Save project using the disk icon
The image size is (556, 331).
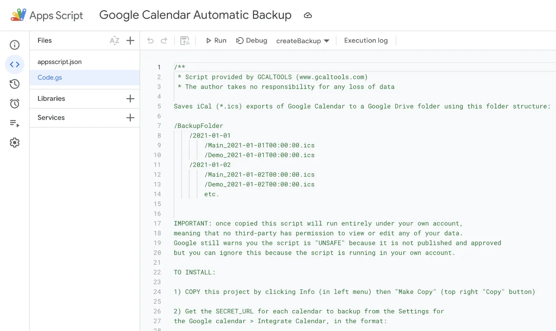[x=185, y=41]
